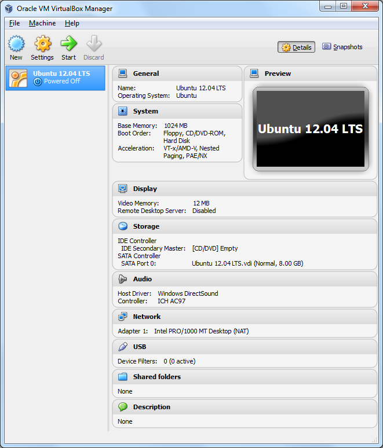Screen dimensions: 383x448
Task: Click the System section chip icon
Action: point(123,111)
